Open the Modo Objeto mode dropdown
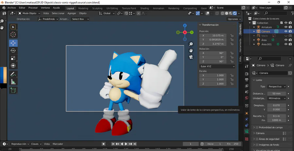The height and width of the screenshot is (151, 294). [29, 13]
